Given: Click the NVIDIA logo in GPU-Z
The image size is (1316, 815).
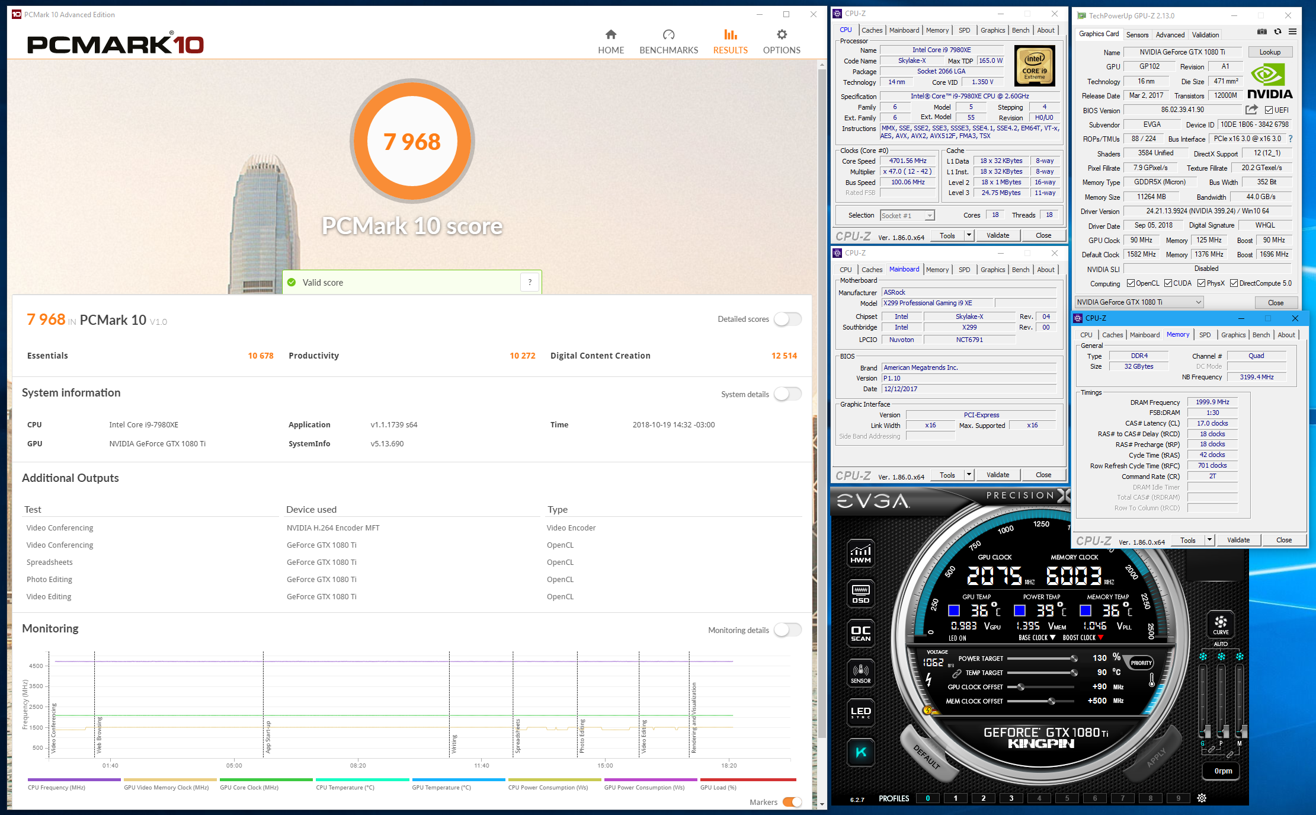Looking at the screenshot, I should pyautogui.click(x=1270, y=81).
